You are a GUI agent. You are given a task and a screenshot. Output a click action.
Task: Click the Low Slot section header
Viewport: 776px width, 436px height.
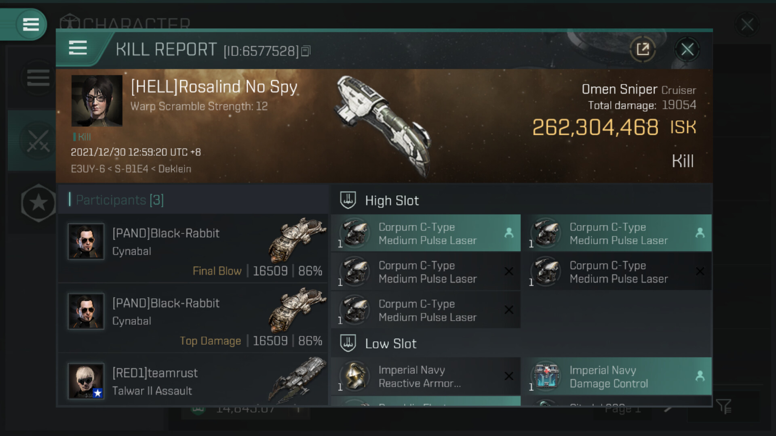[x=390, y=344]
